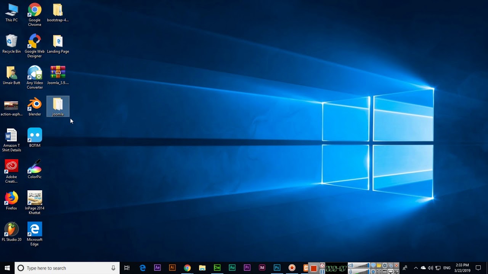Open Task View from the taskbar

pyautogui.click(x=127, y=268)
